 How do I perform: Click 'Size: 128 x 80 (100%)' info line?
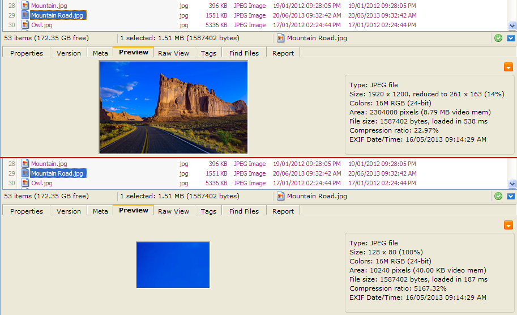[x=386, y=252]
